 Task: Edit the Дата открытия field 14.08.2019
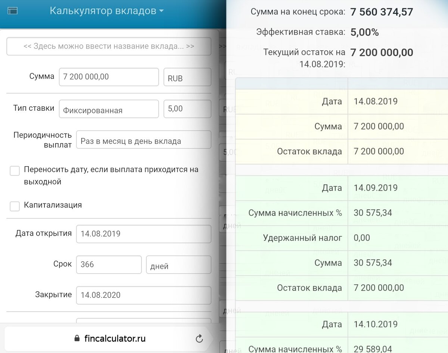pyautogui.click(x=144, y=234)
